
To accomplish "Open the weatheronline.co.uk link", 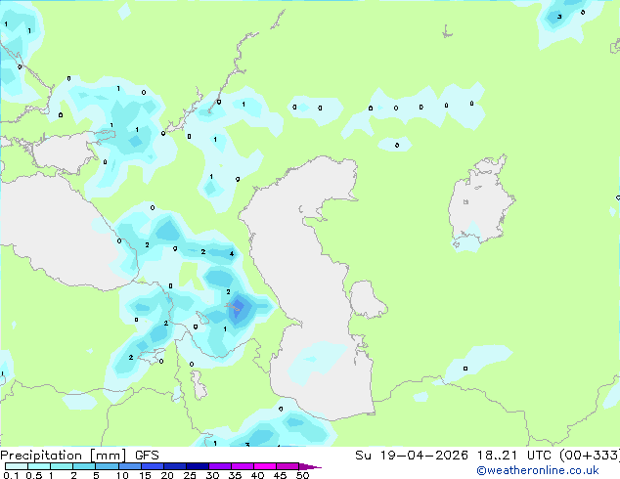I will [x=538, y=470].
